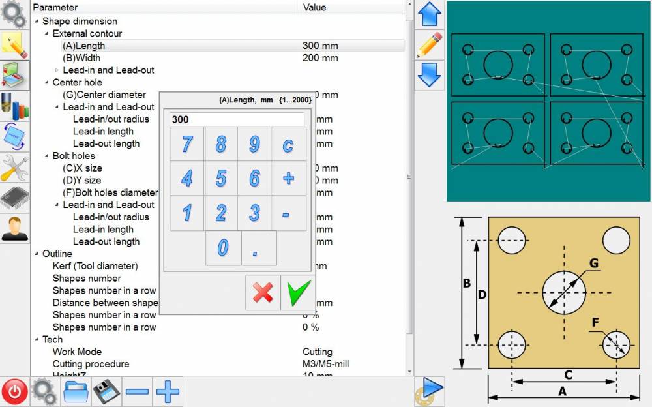The height and width of the screenshot is (407, 652).
Task: Click the blue play arrow icon
Action: (430, 389)
